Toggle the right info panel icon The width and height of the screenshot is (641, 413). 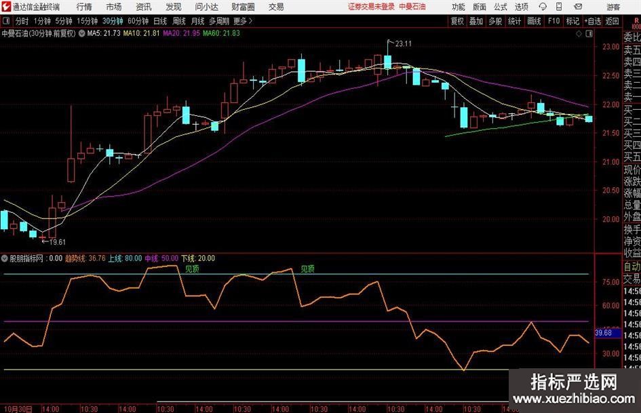[589, 34]
